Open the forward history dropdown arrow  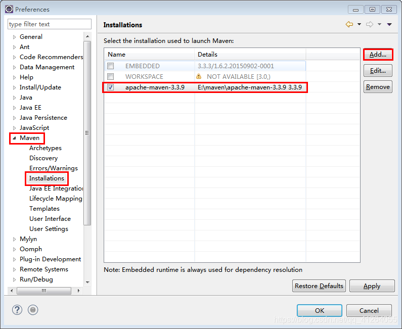pos(379,24)
